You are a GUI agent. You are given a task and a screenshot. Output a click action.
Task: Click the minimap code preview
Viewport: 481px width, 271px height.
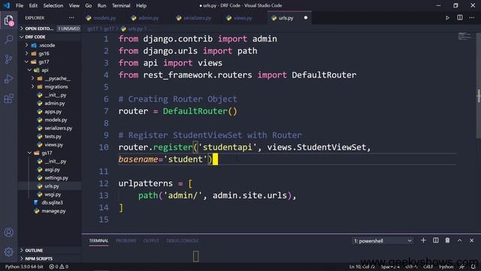[x=464, y=36]
